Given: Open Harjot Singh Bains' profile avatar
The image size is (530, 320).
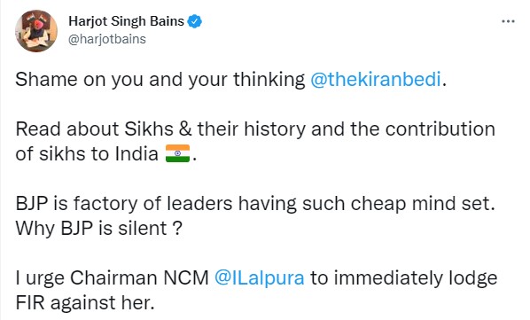Looking at the screenshot, I should [x=36, y=31].
